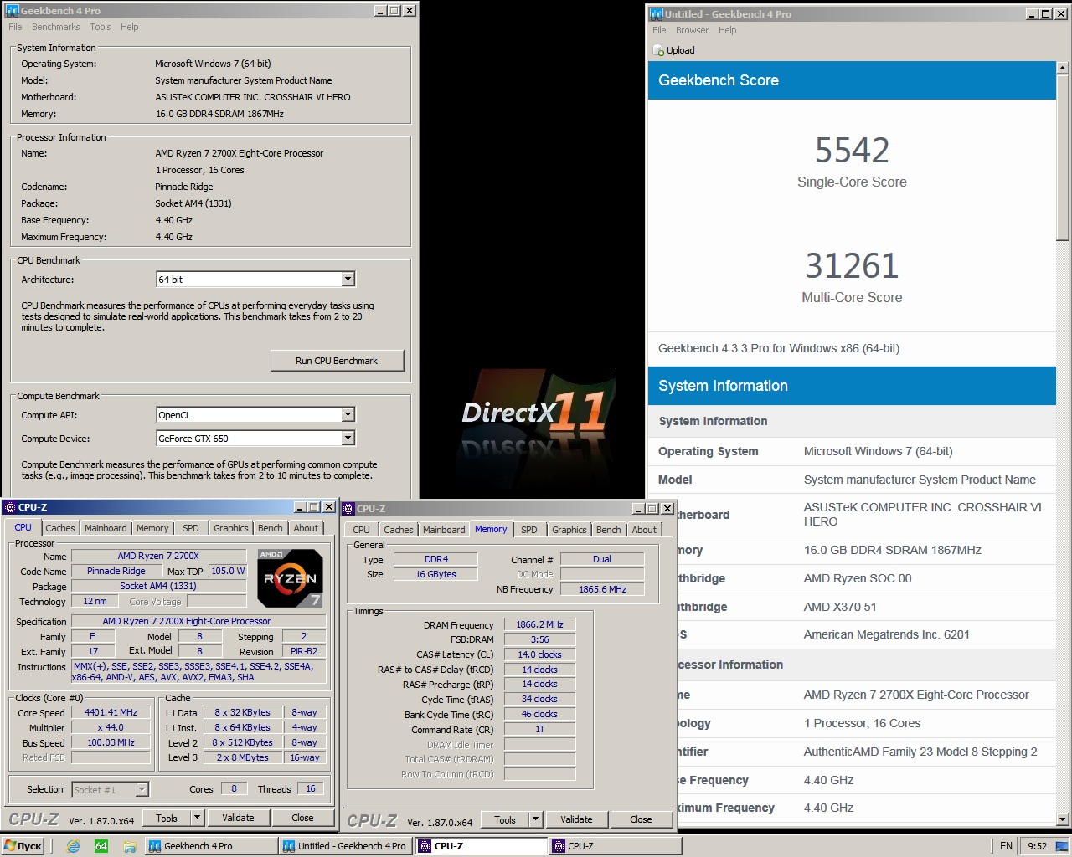The width and height of the screenshot is (1072, 857).
Task: Open the Architecture 64-bit dropdown
Action: [x=348, y=280]
